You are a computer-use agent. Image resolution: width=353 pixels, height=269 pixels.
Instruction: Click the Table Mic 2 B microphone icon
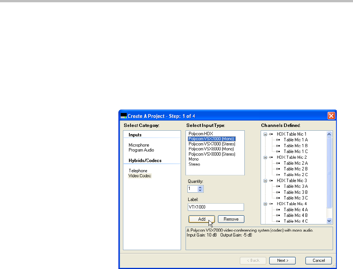point(278,169)
